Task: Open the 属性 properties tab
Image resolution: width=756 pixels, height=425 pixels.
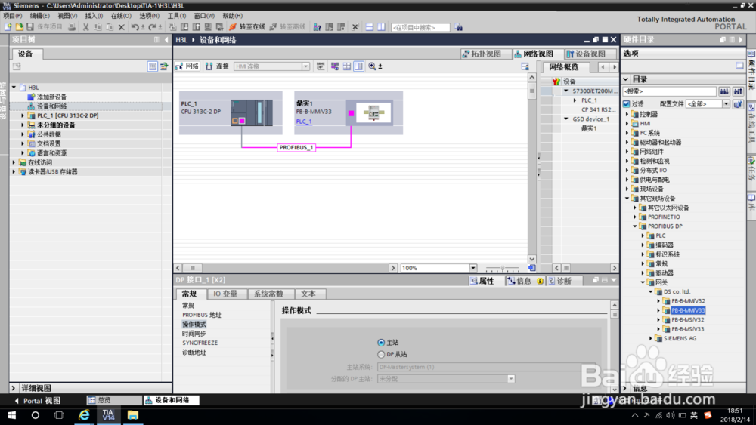Action: tap(482, 281)
